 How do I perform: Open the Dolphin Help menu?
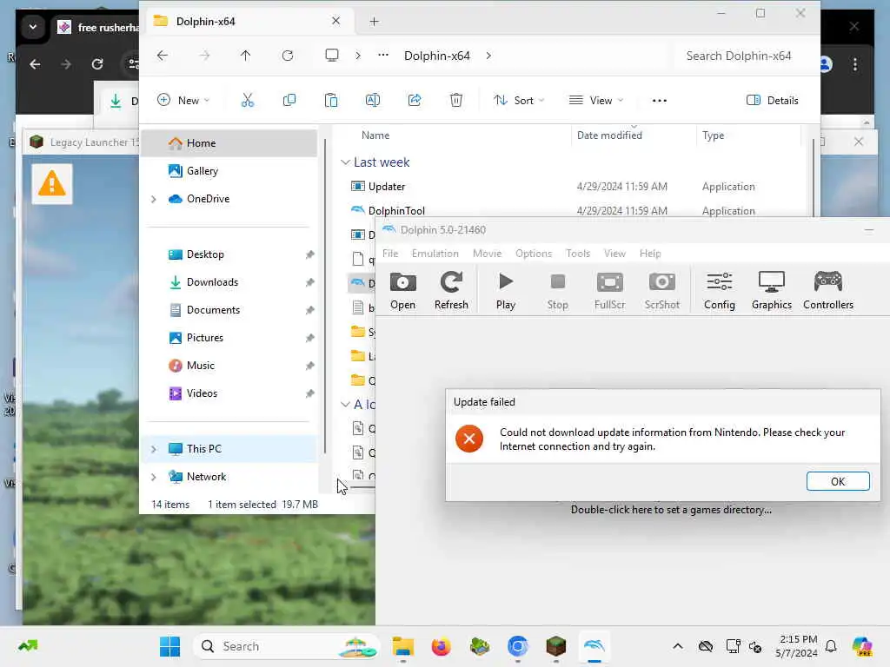(x=650, y=254)
